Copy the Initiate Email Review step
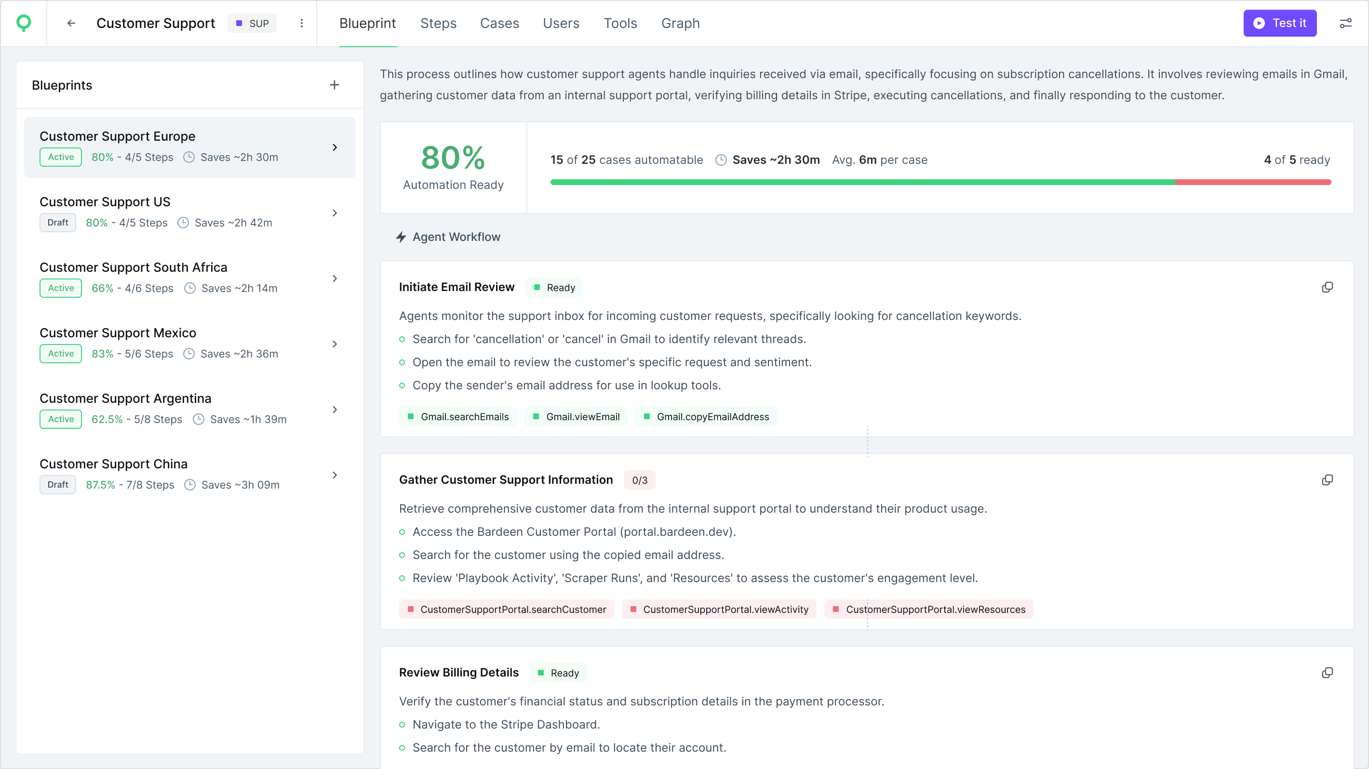The width and height of the screenshot is (1369, 769). pos(1327,287)
